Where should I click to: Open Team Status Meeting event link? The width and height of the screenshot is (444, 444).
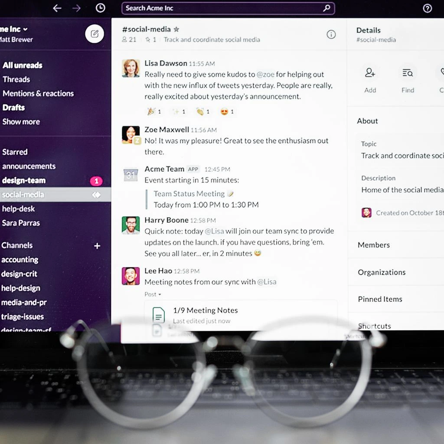(189, 194)
